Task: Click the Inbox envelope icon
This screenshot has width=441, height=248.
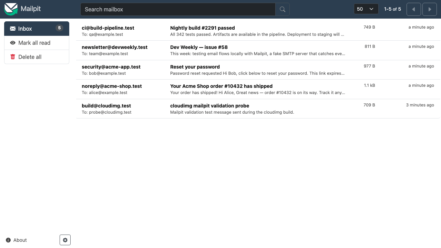Action: click(13, 29)
